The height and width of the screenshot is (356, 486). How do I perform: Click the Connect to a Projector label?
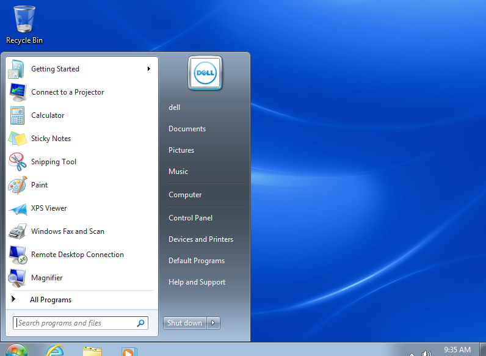tap(68, 92)
